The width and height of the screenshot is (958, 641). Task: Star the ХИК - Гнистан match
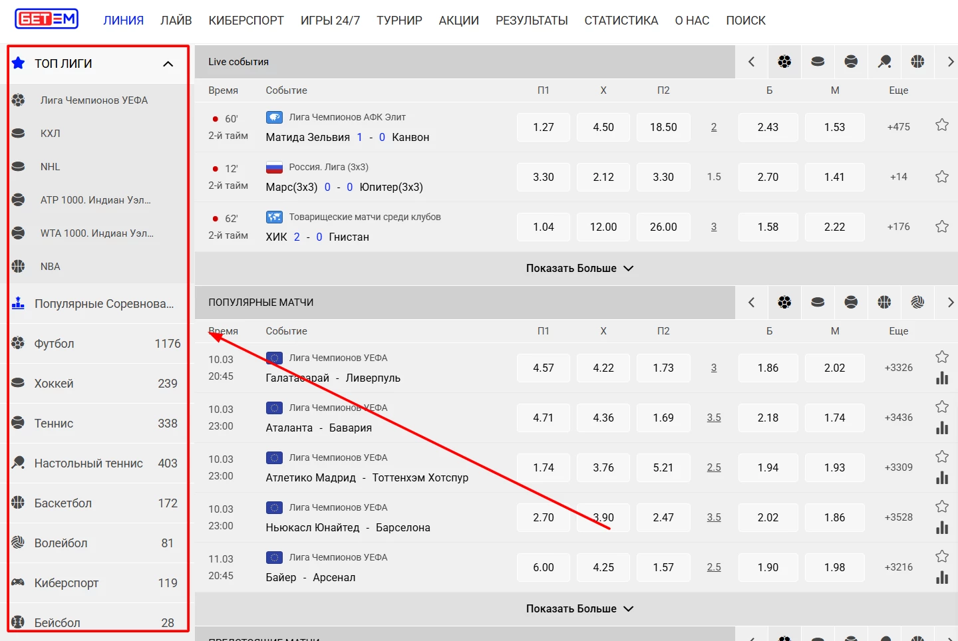pyautogui.click(x=942, y=227)
